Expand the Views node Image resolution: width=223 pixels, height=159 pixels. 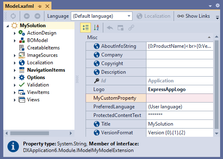(x=15, y=100)
